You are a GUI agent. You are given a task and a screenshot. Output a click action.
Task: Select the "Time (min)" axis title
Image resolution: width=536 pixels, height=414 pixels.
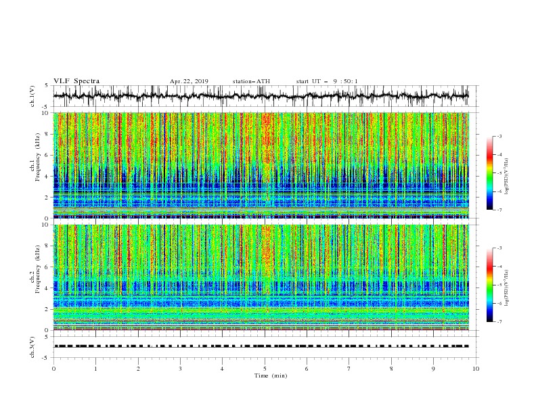click(271, 375)
